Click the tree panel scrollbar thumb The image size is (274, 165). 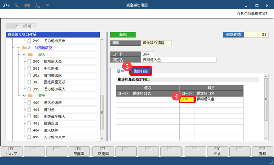(102, 112)
